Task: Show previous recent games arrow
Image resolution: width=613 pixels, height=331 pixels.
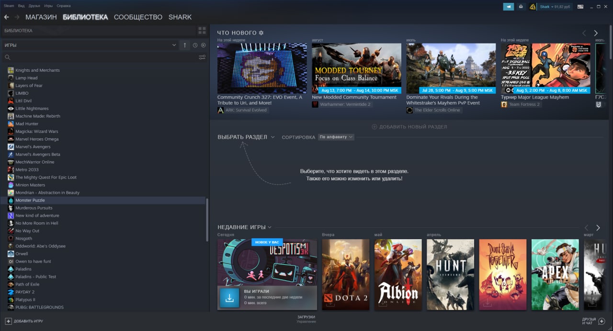Action: (x=586, y=228)
